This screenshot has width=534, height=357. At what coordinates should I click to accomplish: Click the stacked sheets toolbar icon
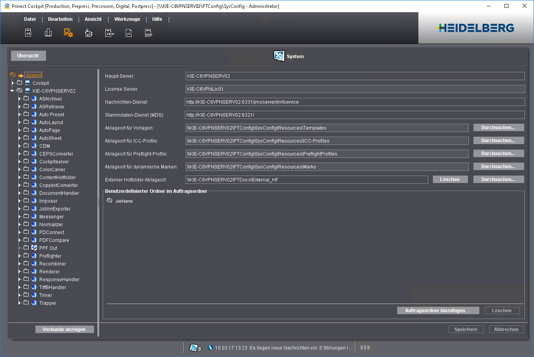pos(48,33)
